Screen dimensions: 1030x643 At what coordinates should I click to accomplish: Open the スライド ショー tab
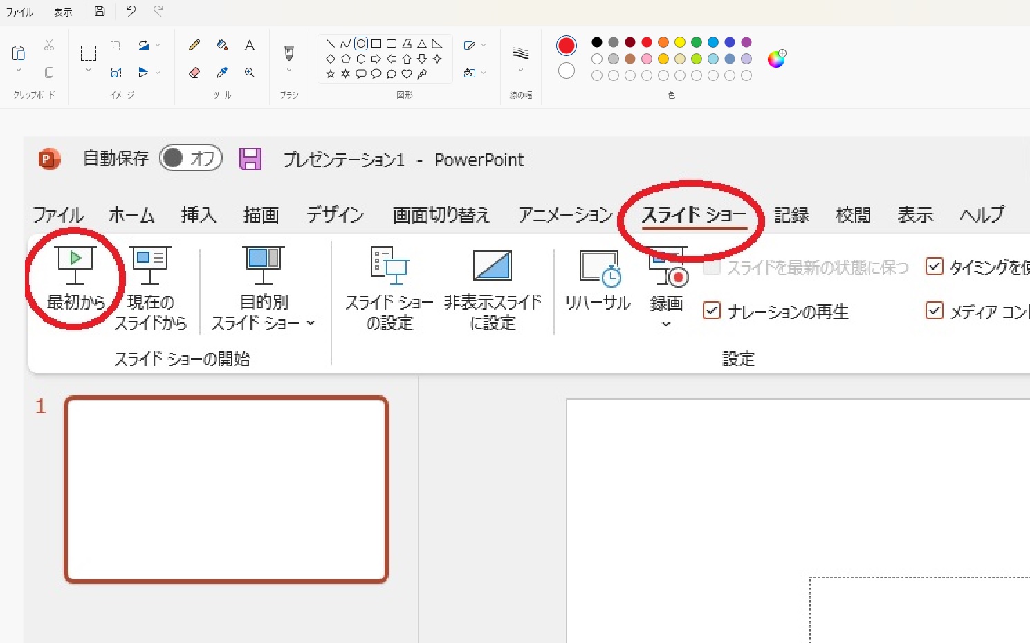coord(694,215)
